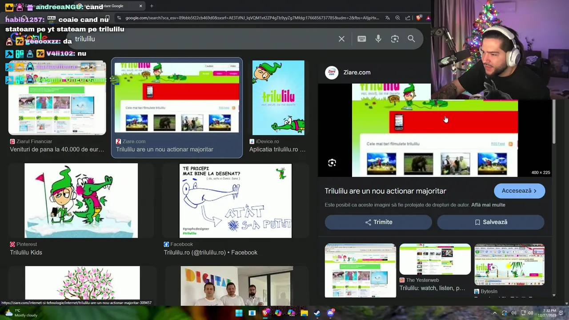Screen dimensions: 569x320
Task: Click the scroll-down arrow of the side panel
Action: [554, 295]
